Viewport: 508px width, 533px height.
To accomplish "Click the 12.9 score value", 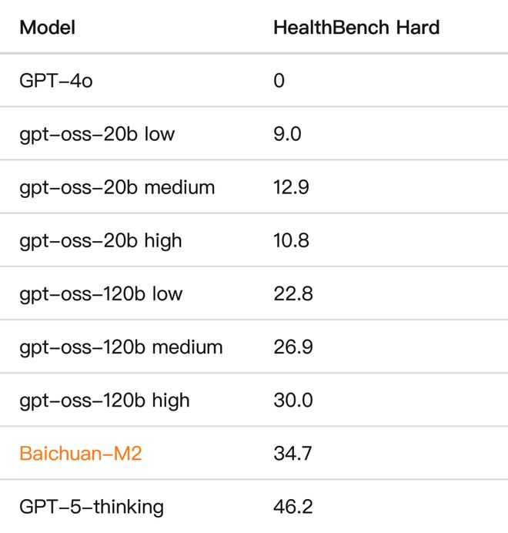I will click(x=291, y=187).
